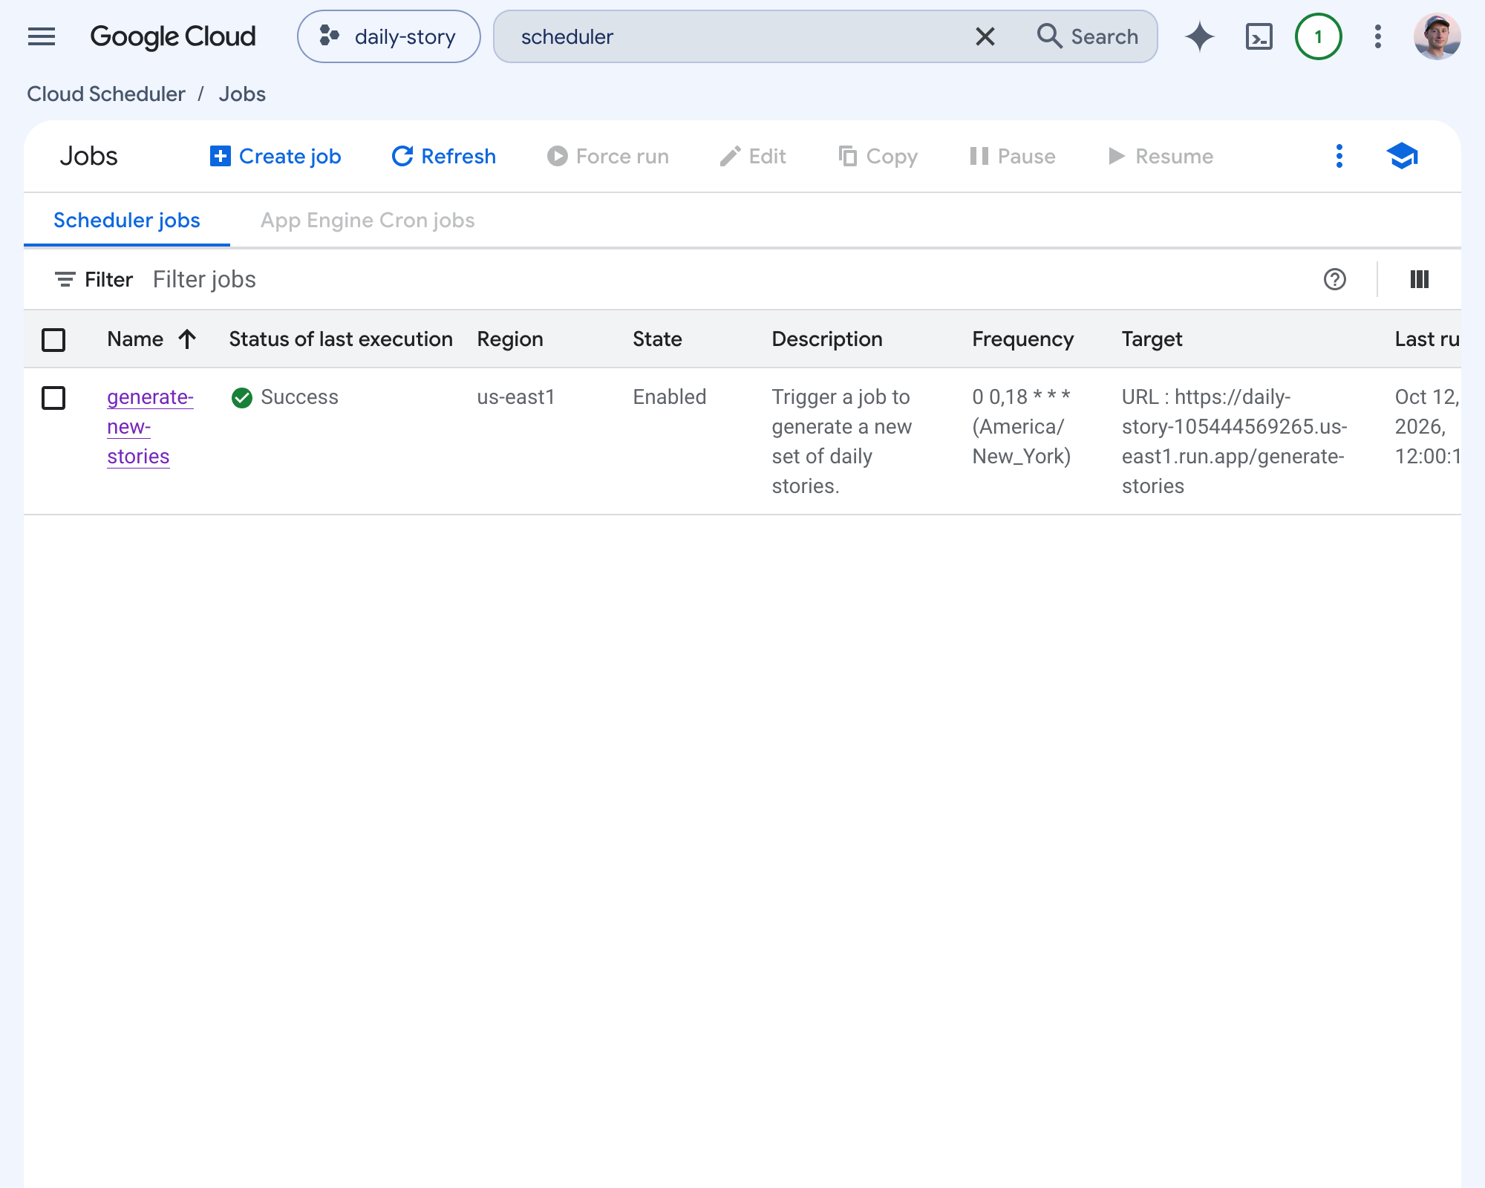Screen dimensions: 1485x1188
Task: Click Status of last execution header
Action: 341,339
